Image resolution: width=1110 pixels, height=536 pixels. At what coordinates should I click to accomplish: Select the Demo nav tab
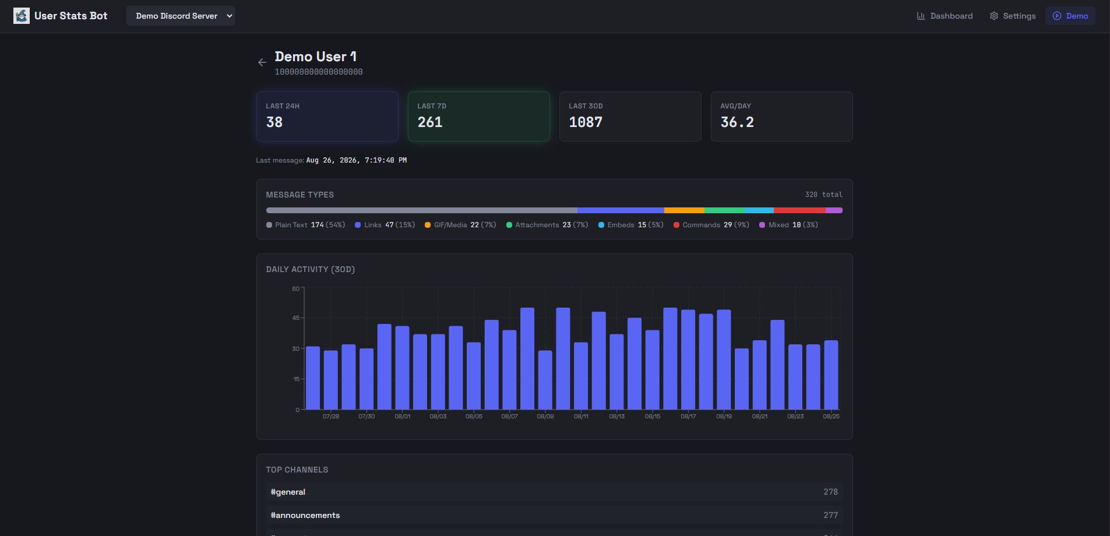pyautogui.click(x=1070, y=16)
